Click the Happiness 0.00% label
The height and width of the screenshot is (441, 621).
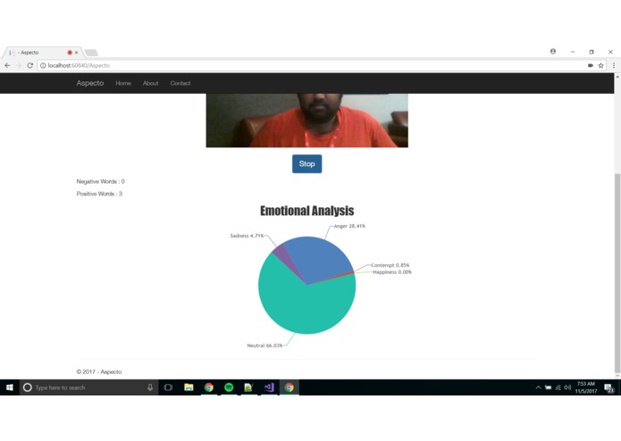pos(392,272)
